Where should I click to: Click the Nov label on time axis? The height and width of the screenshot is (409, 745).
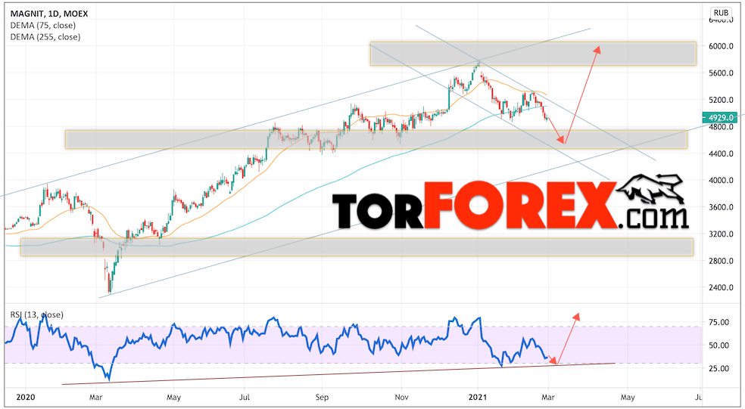(x=401, y=397)
